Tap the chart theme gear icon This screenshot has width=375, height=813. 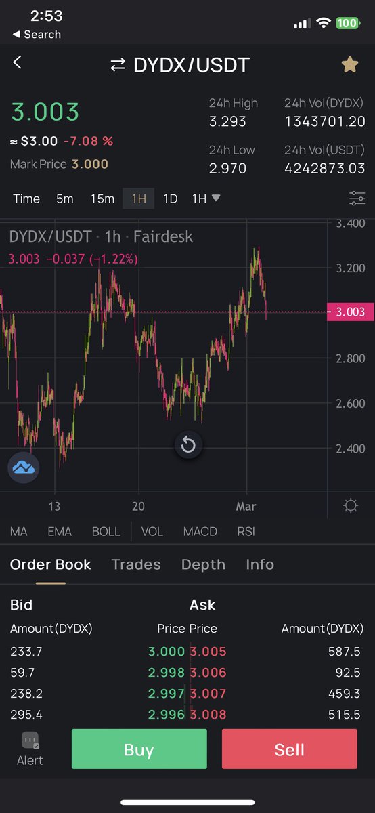coord(351,506)
